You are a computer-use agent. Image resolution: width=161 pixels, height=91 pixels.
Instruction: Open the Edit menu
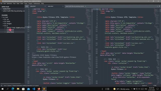point(5,4)
